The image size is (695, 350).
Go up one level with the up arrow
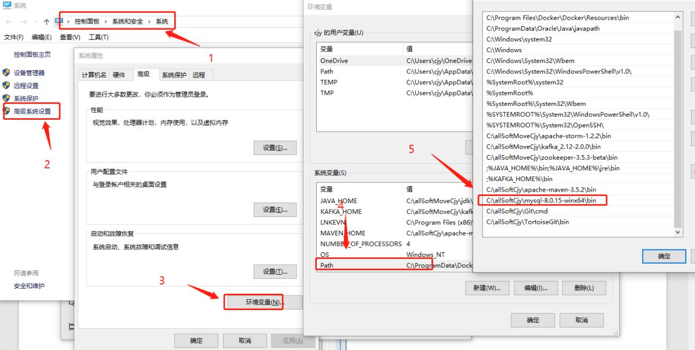(46, 21)
